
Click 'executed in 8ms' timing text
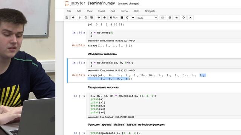[x=111, y=117]
